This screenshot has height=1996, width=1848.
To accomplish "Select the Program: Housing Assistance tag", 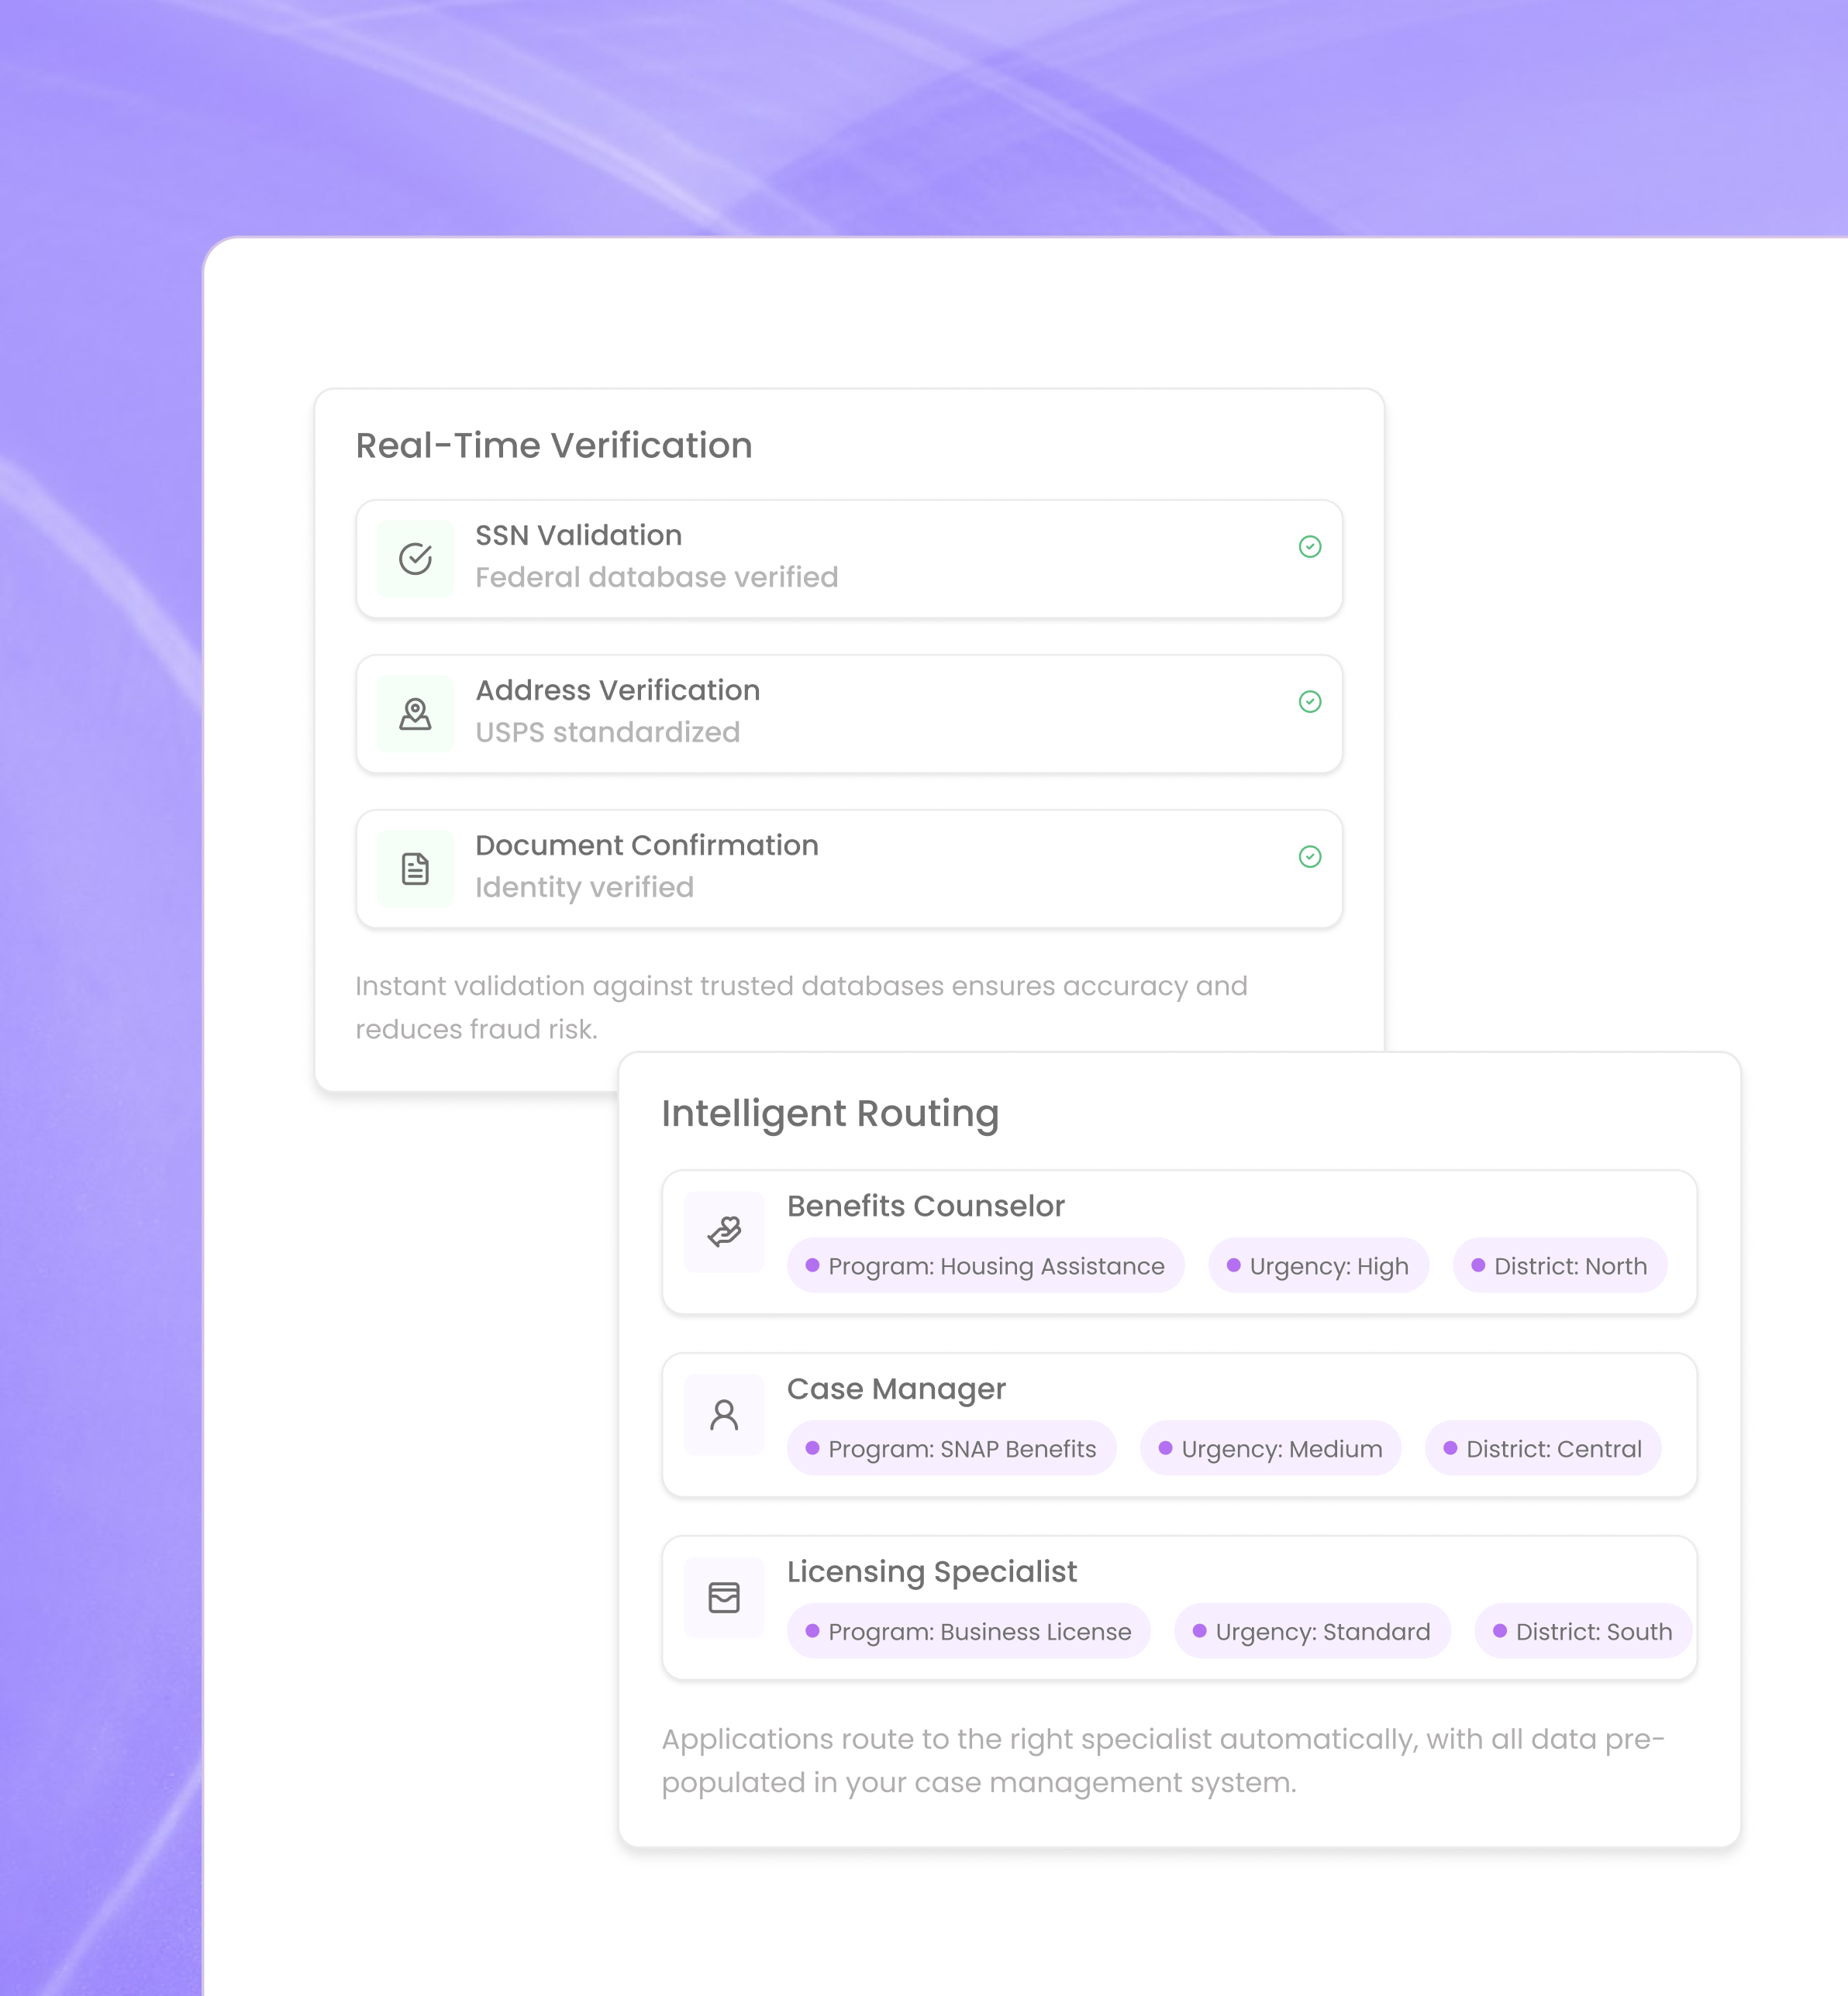I will pos(985,1265).
